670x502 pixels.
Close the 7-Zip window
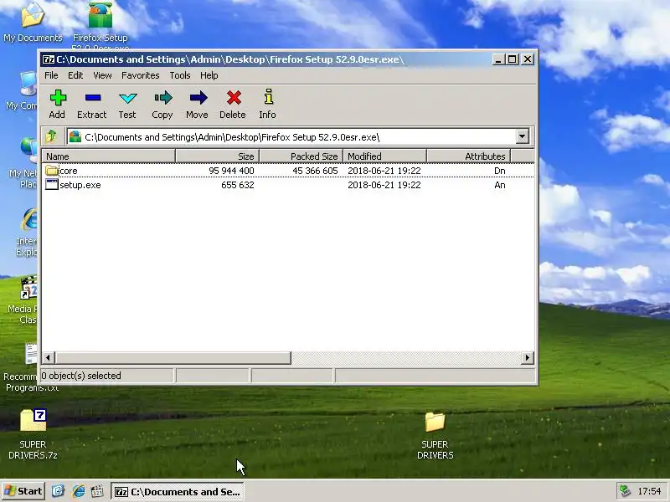pos(528,59)
